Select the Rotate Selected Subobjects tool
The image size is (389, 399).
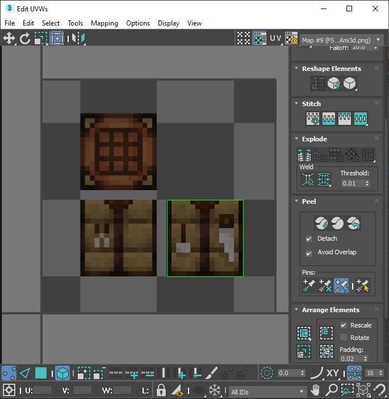[25, 39]
